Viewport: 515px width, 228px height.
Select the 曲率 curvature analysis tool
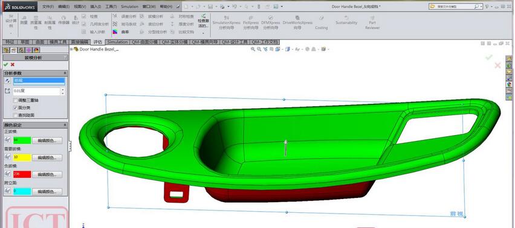121,32
